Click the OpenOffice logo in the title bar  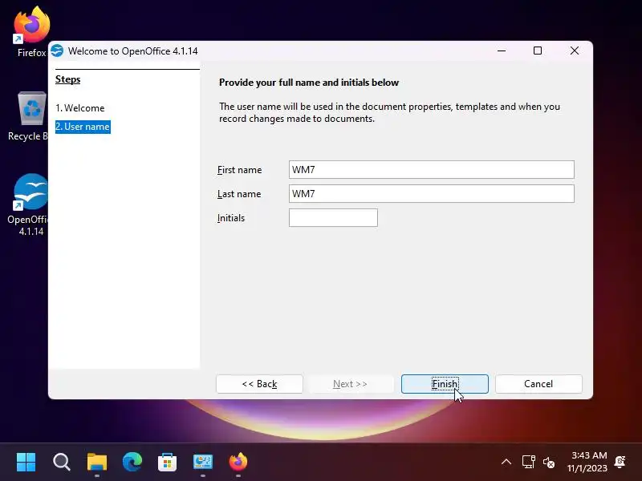click(x=57, y=51)
